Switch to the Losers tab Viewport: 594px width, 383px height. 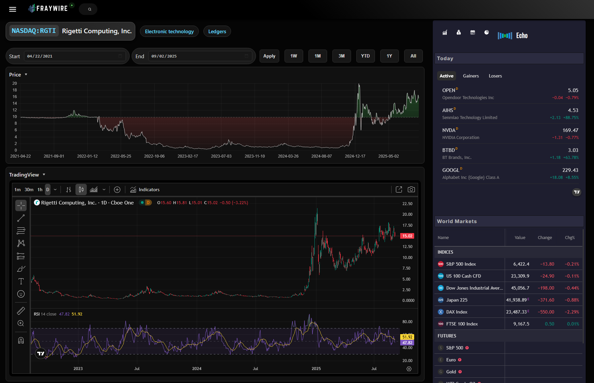(x=495, y=76)
